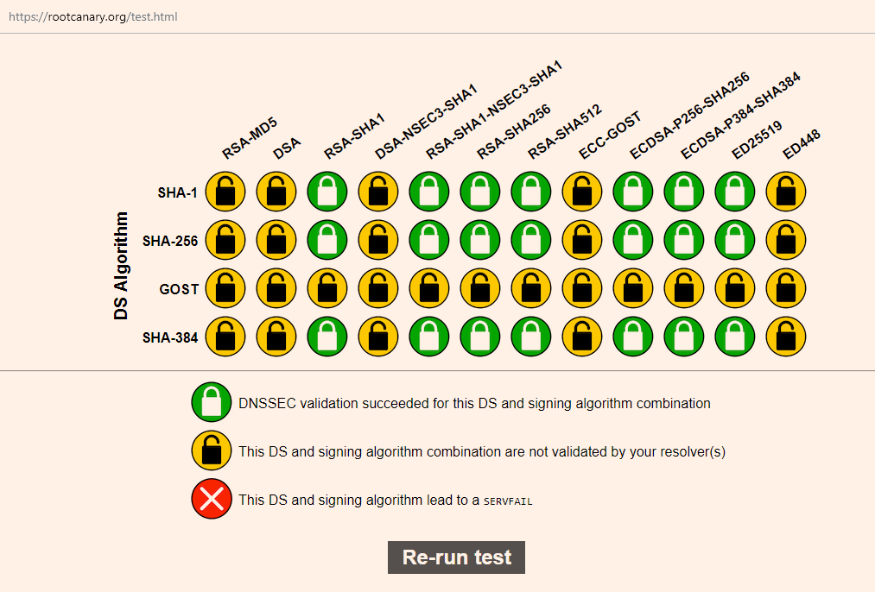
Task: Click SHA-256 row lock under ED448
Action: coord(786,240)
